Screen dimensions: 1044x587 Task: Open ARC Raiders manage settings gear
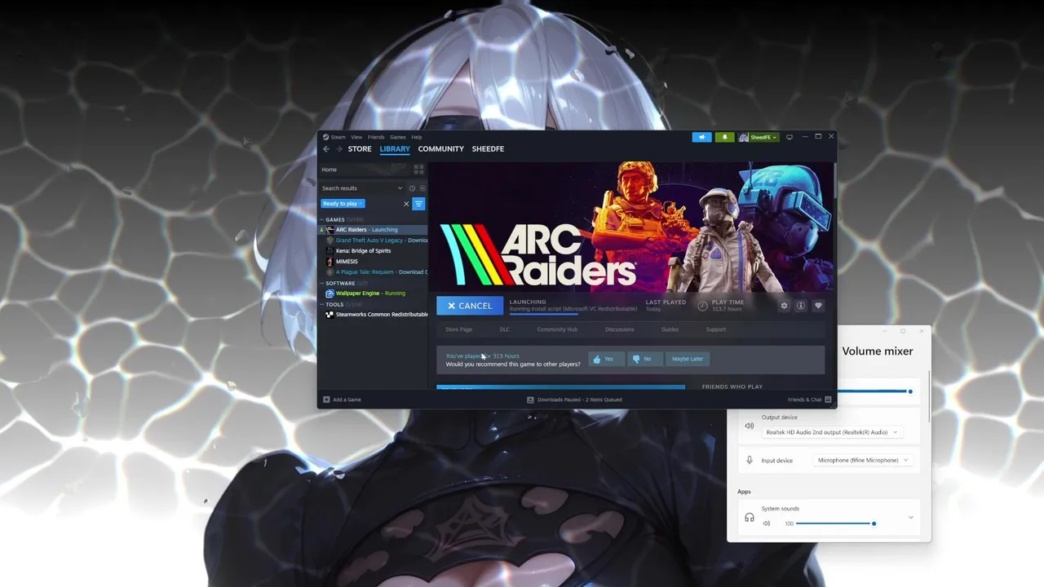click(x=784, y=306)
